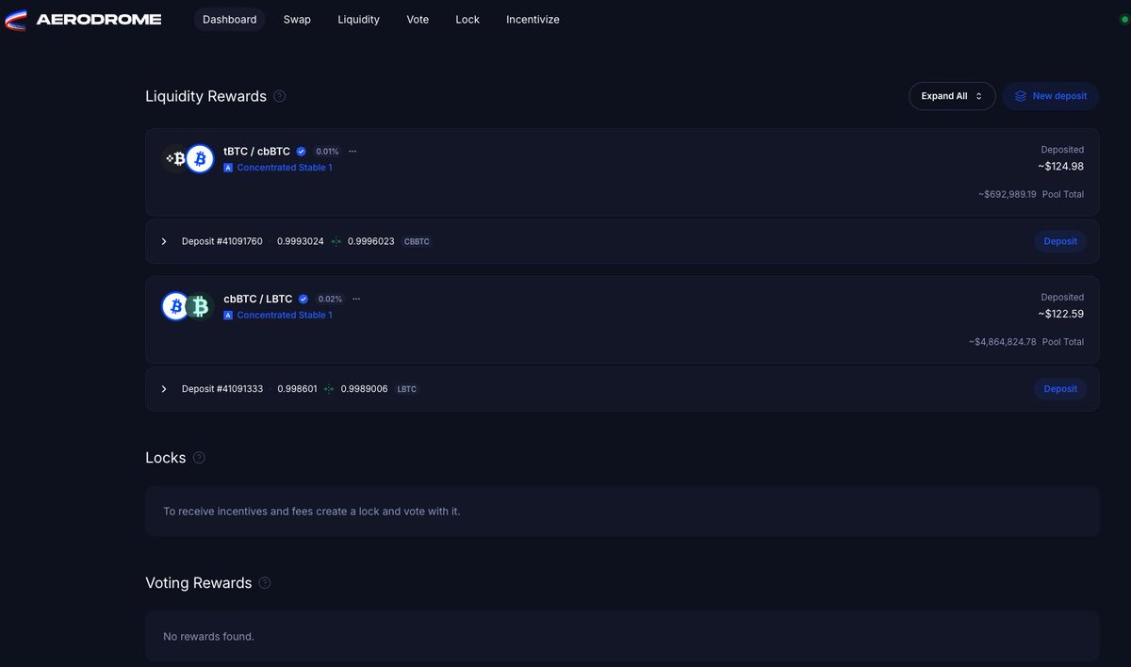Click the ~$124.98 deposited value

tap(1061, 167)
